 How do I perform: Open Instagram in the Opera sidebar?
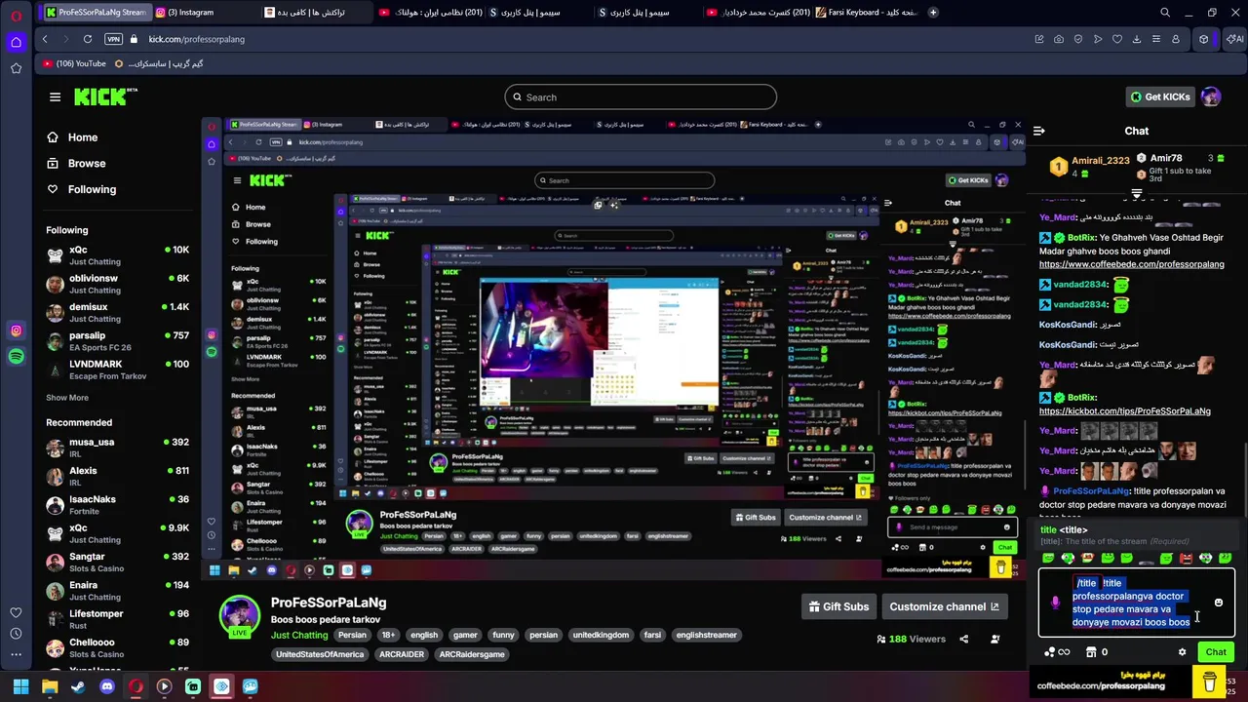(x=16, y=331)
